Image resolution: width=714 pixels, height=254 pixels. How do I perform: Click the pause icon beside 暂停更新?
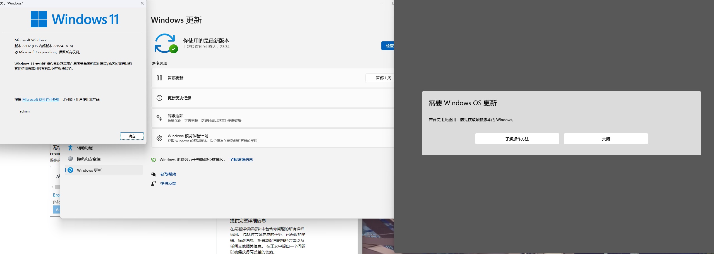pyautogui.click(x=159, y=78)
